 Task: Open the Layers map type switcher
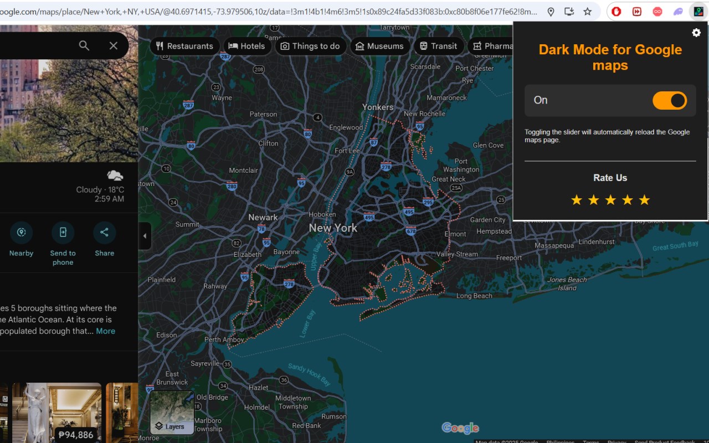click(172, 413)
